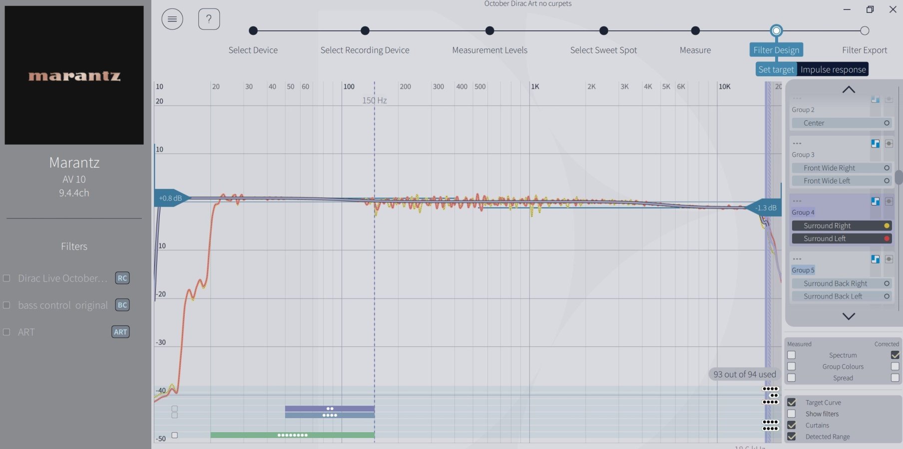Click Group 4 target curve icon

coord(875,202)
